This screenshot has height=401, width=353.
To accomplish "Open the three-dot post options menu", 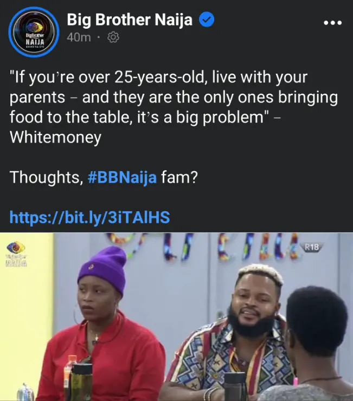I will coord(332,23).
